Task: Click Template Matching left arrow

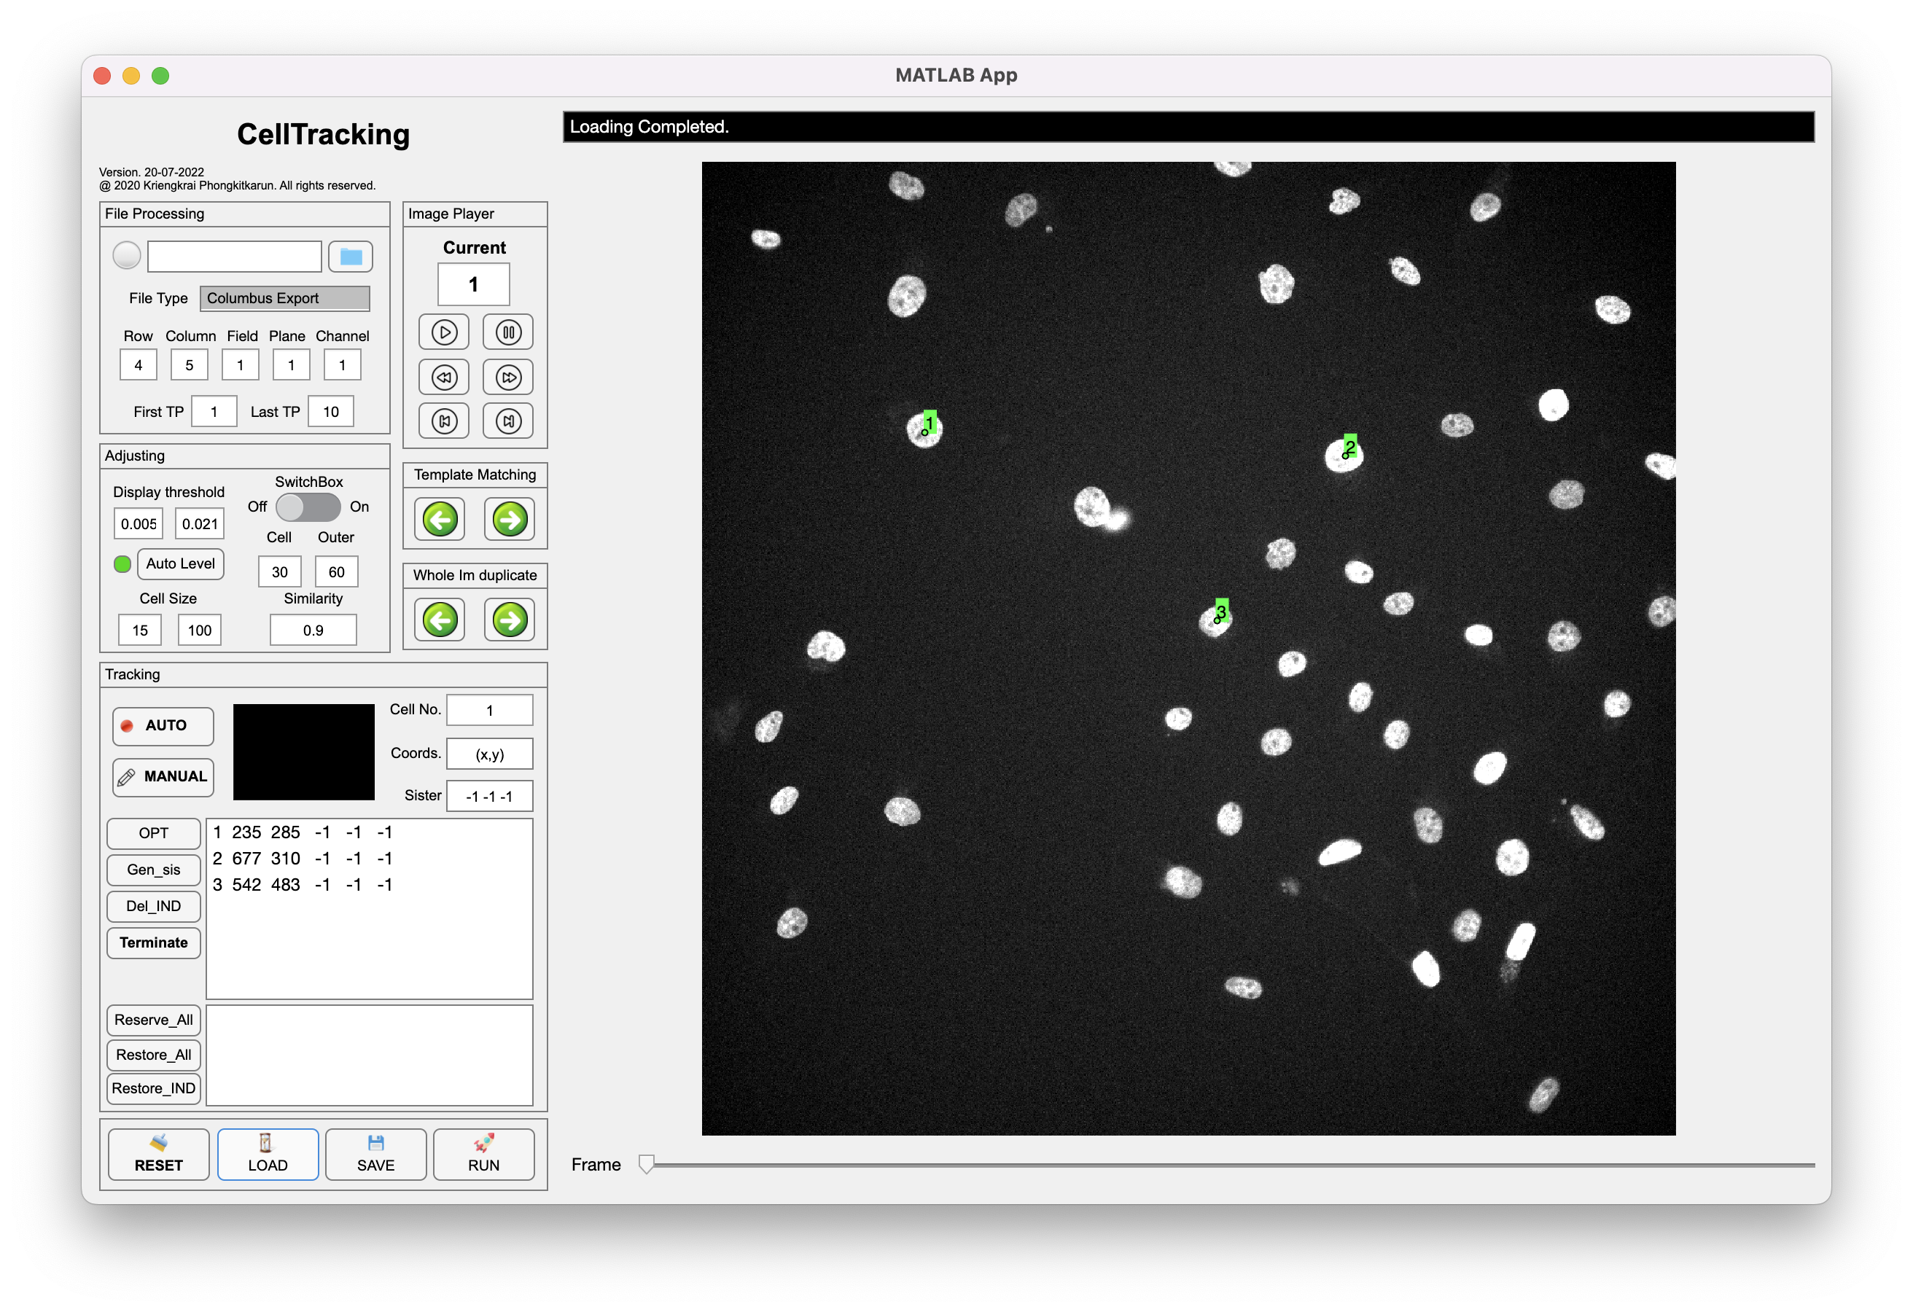Action: pos(440,520)
